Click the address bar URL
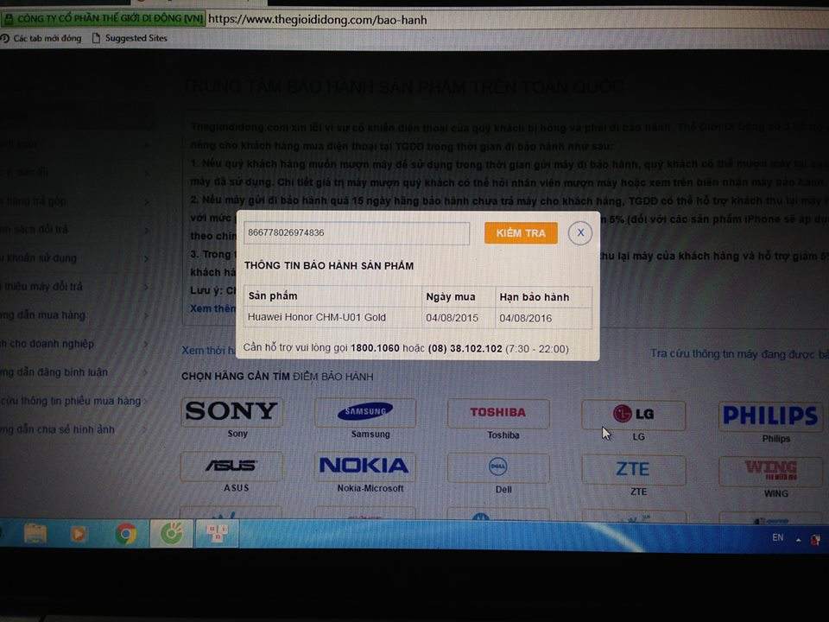The width and height of the screenshot is (829, 622). coord(317,20)
